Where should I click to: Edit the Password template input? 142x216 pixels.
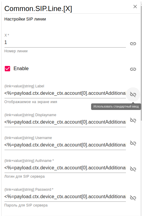(65, 197)
